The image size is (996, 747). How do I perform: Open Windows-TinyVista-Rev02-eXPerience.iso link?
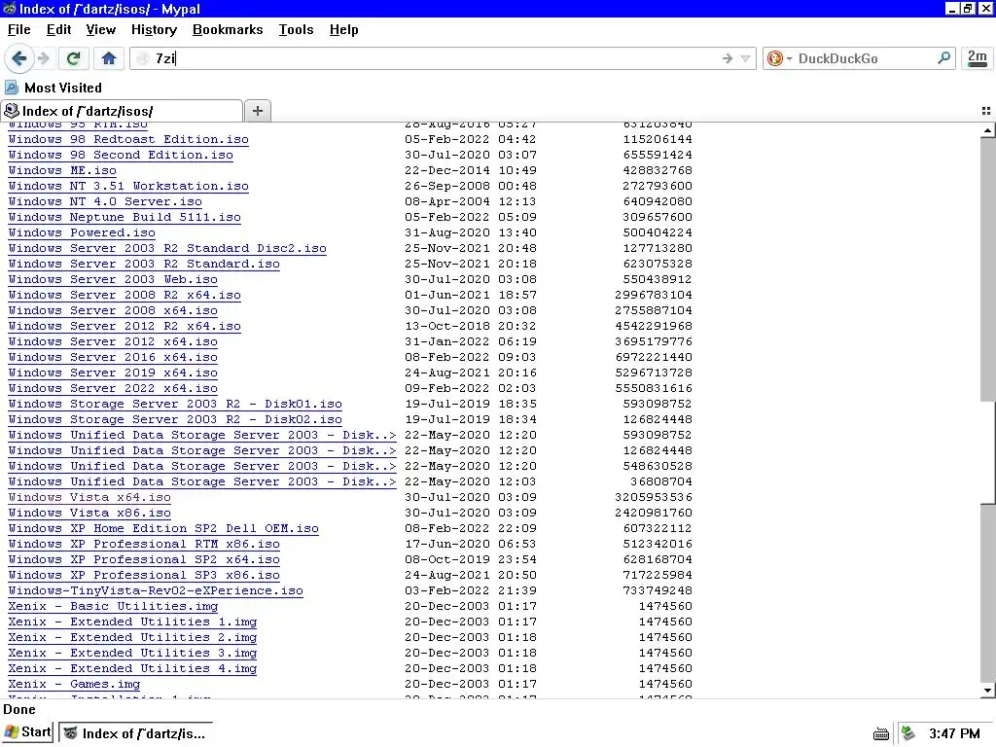point(156,590)
